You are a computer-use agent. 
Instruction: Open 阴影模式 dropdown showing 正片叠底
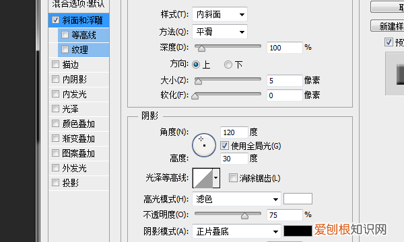(236, 231)
